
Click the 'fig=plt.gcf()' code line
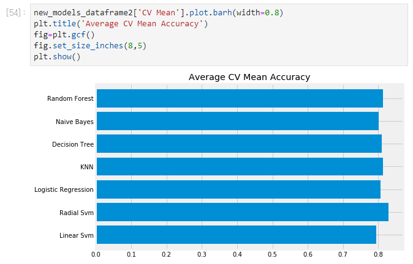tap(64, 35)
